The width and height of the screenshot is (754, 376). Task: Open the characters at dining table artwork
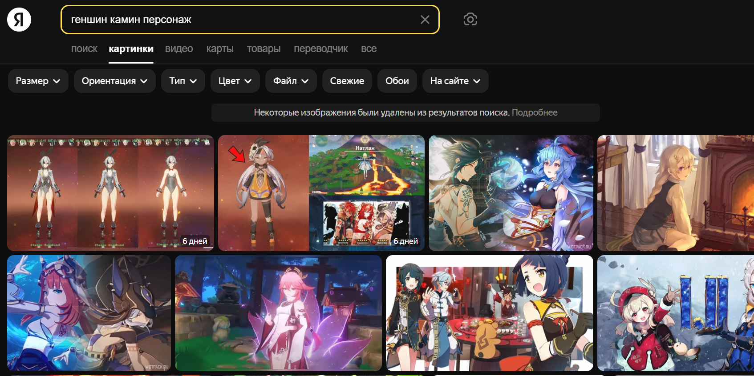pyautogui.click(x=490, y=313)
